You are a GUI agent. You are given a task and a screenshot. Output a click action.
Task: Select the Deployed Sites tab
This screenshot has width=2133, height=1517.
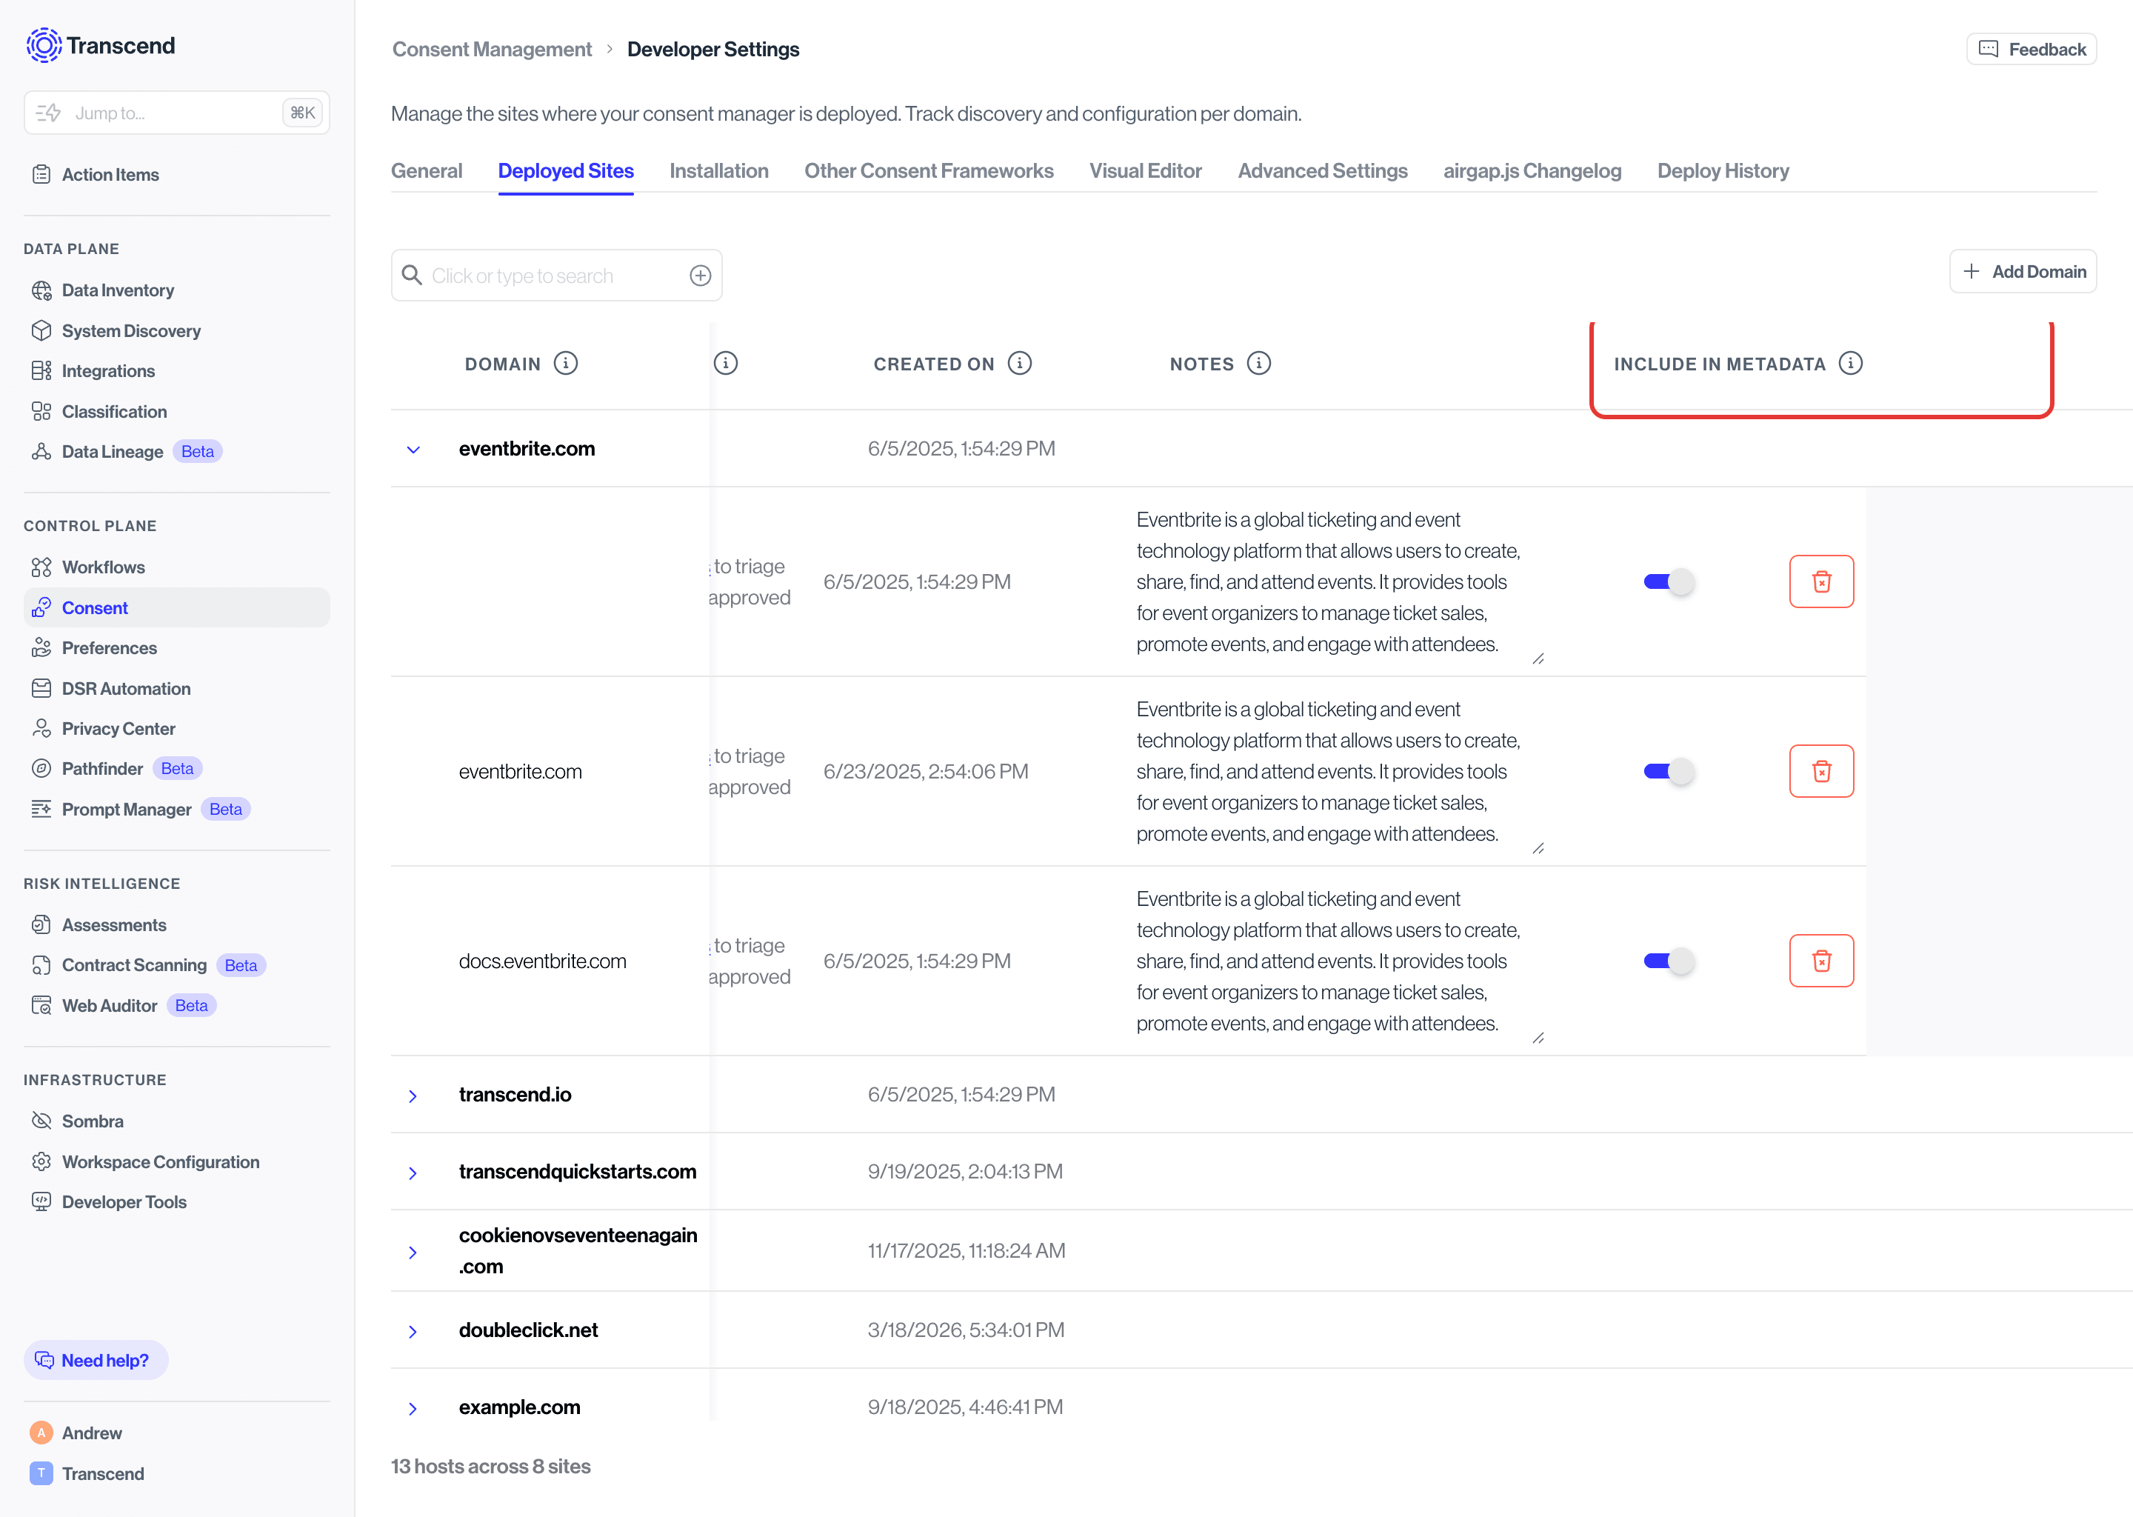[566, 171]
